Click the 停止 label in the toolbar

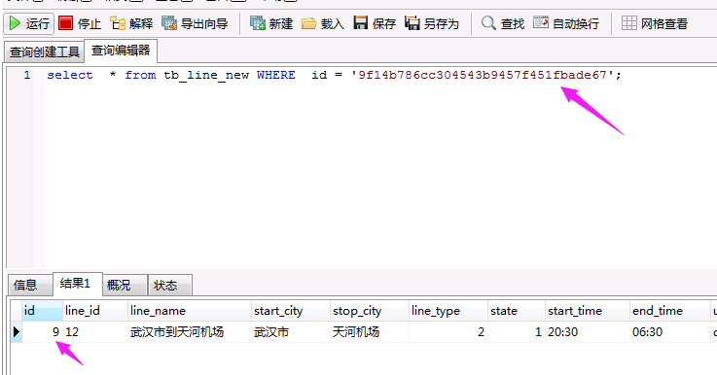pyautogui.click(x=90, y=23)
